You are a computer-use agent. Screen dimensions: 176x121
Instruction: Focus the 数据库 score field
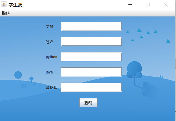tap(92, 87)
